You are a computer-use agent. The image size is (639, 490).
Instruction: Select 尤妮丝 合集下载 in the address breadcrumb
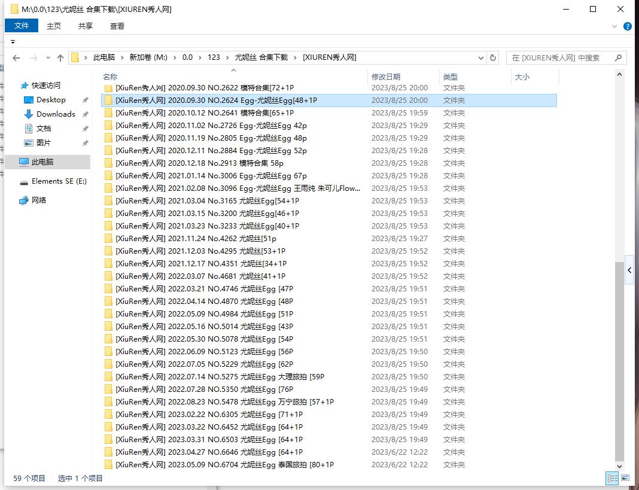point(261,57)
